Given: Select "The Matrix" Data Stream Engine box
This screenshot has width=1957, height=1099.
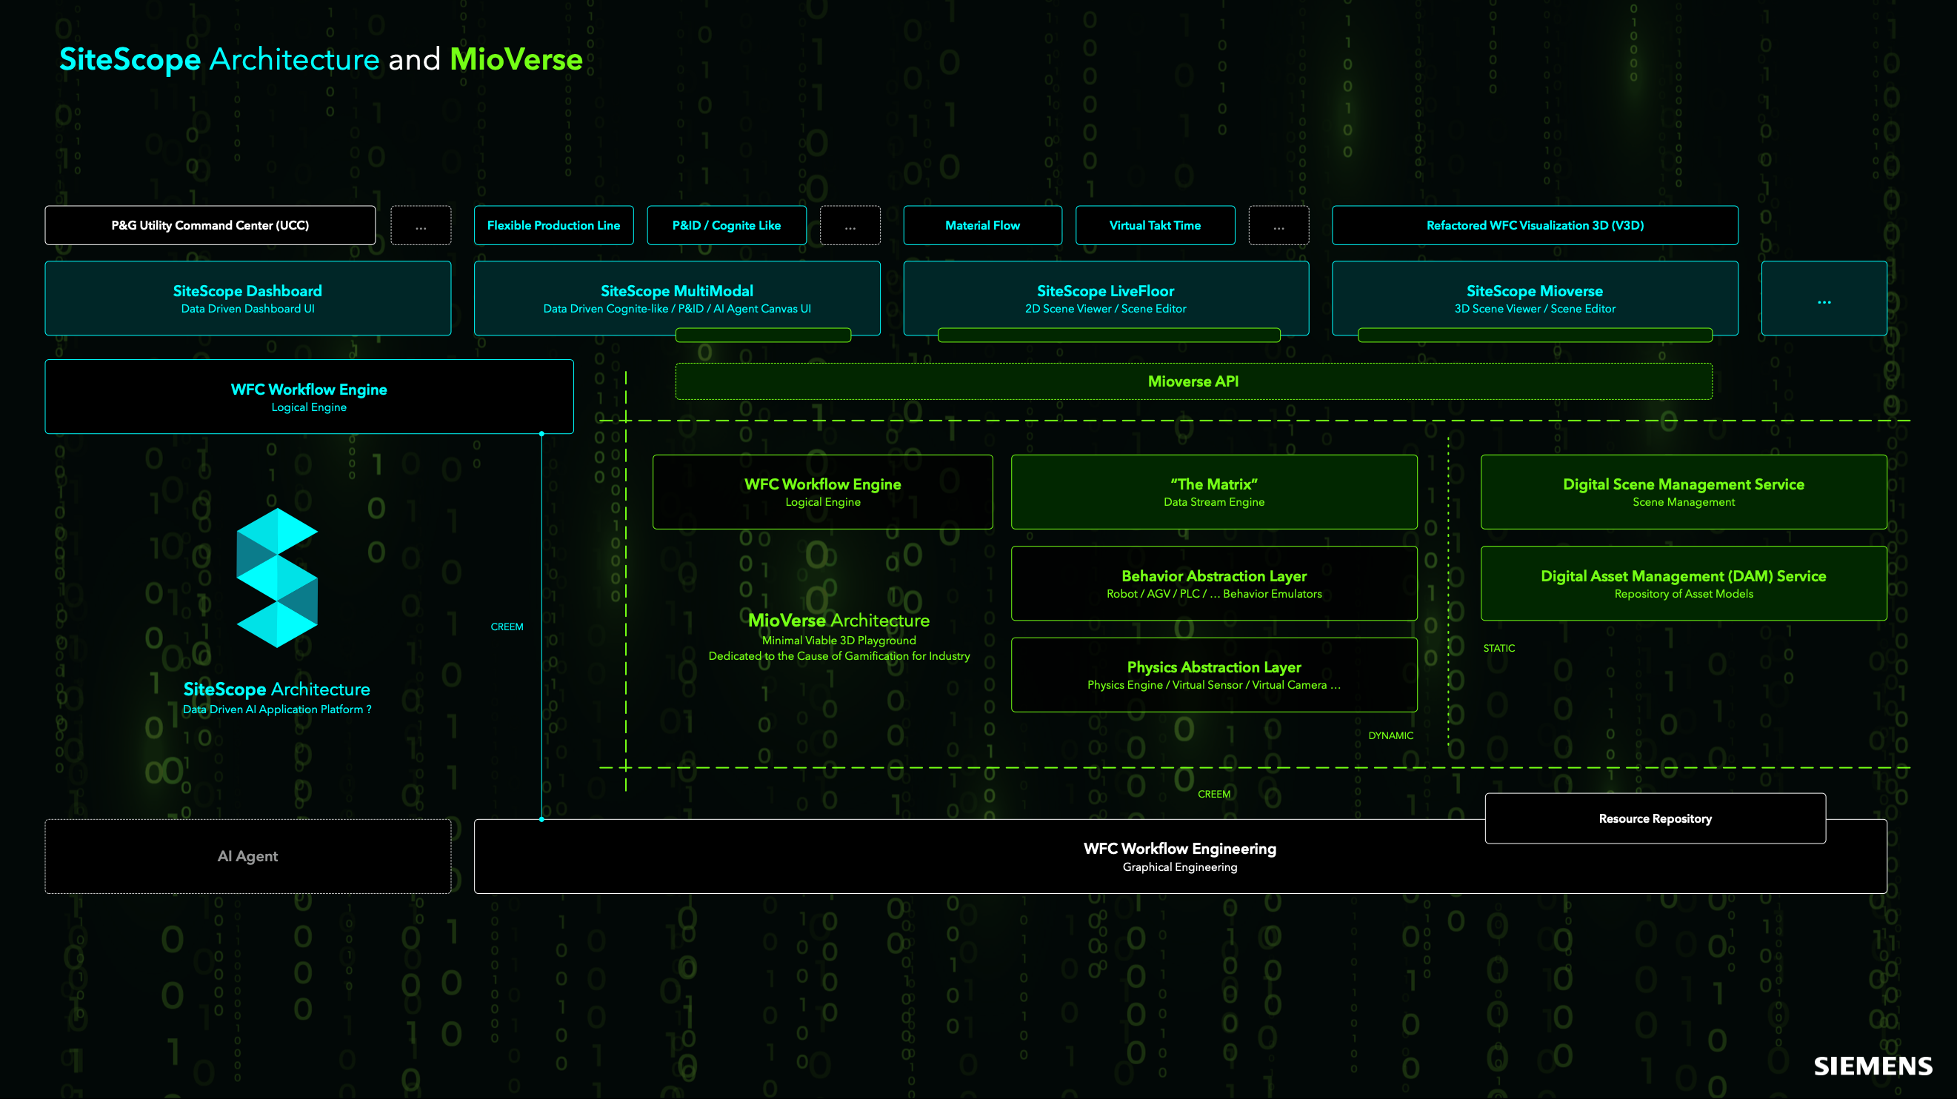Looking at the screenshot, I should point(1214,492).
